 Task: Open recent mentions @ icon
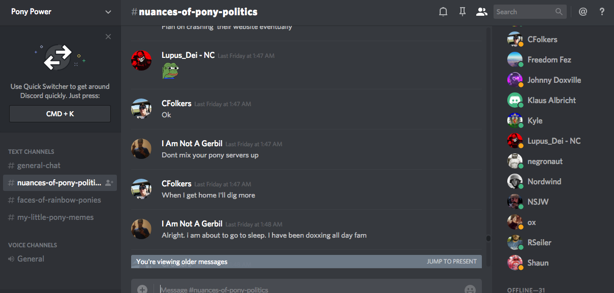click(583, 12)
